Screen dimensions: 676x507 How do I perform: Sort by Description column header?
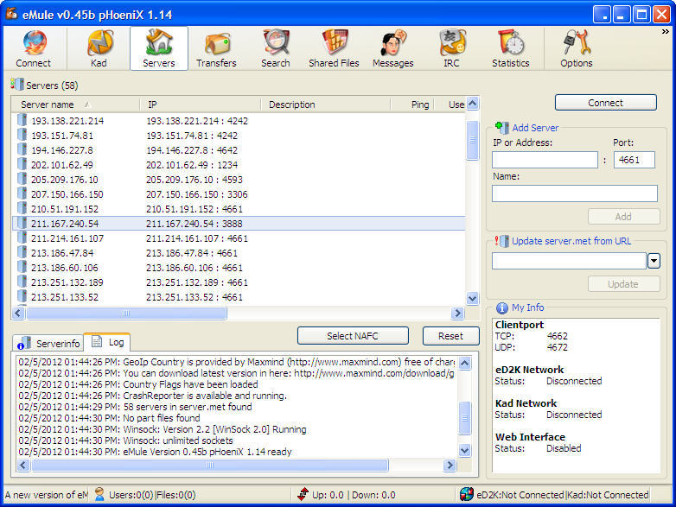(326, 105)
